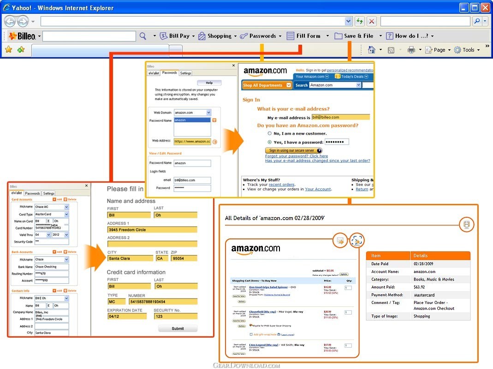This screenshot has height=369, width=493.
Task: Click the 'Books, Music & Movies' category cell
Action: 434,280
